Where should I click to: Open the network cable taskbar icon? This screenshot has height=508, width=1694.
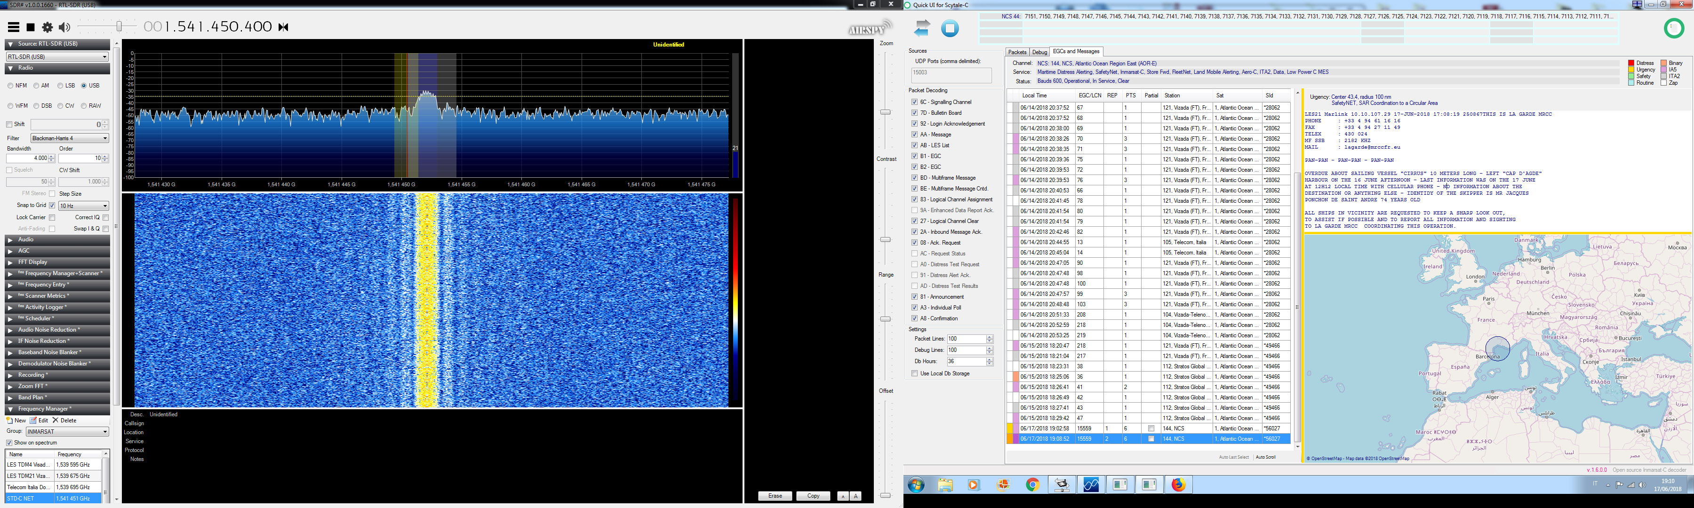[1062, 485]
